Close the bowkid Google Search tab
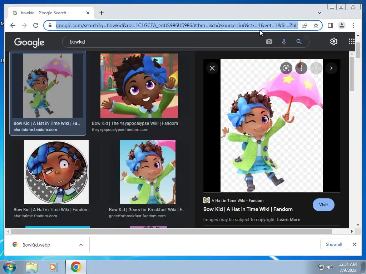Image resolution: width=366 pixels, height=274 pixels. tap(88, 13)
